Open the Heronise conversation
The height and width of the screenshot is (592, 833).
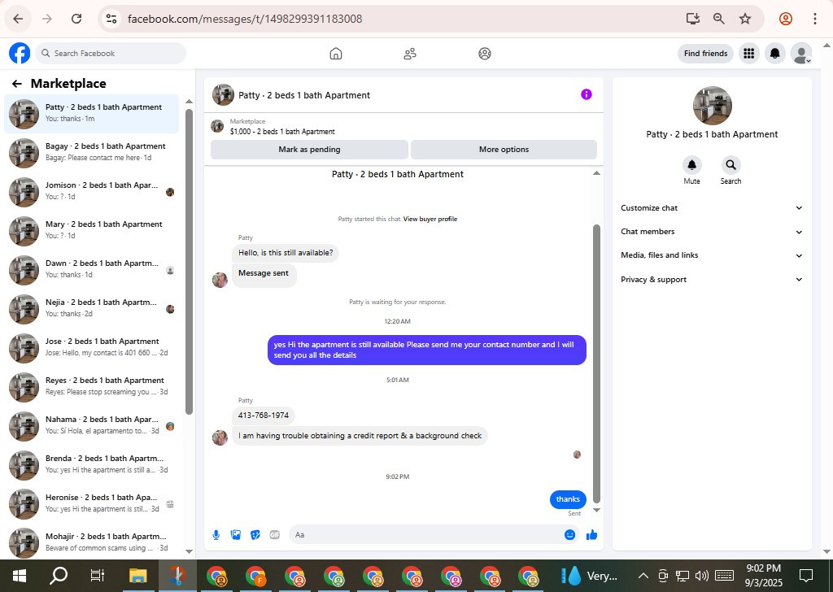pos(92,503)
